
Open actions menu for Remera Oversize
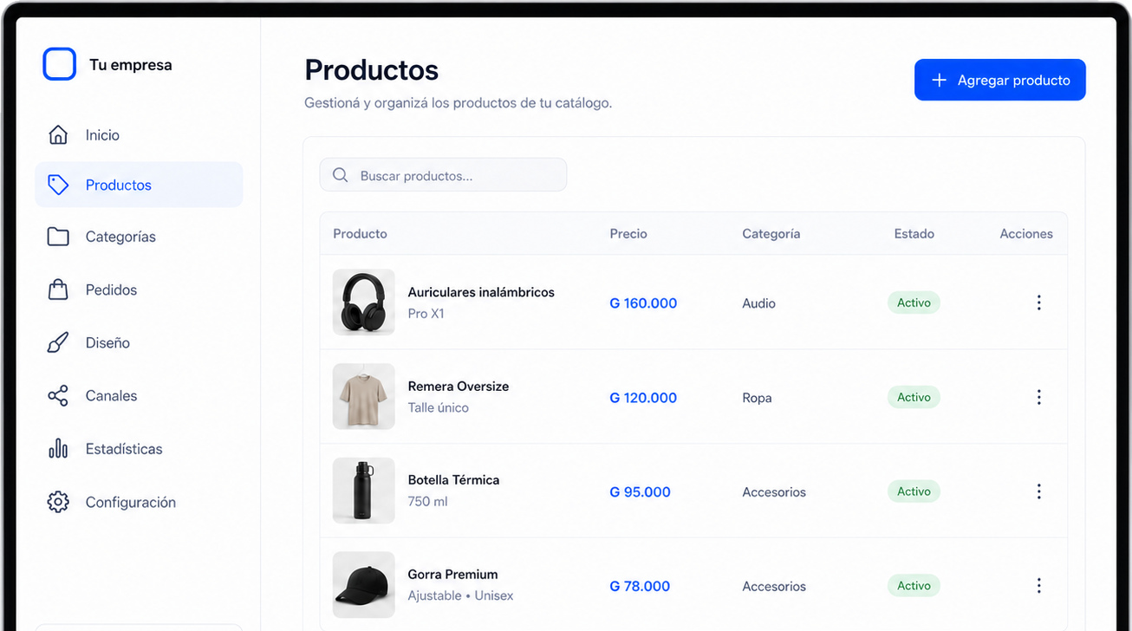(x=1038, y=397)
